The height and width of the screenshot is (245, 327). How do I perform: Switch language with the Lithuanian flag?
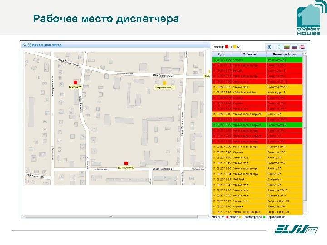point(287,47)
